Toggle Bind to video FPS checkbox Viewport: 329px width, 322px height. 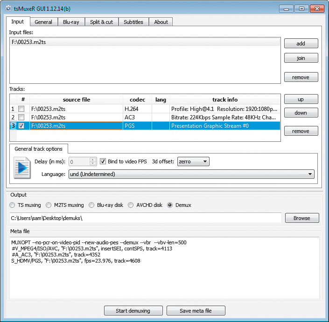(103, 161)
